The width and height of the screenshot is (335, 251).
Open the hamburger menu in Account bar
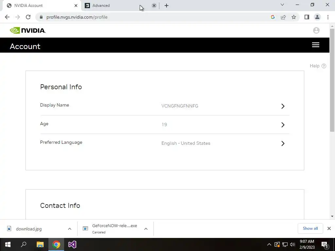coord(316,45)
